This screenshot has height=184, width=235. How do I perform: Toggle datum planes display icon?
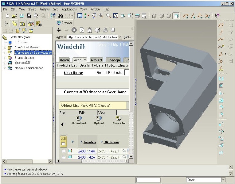(186, 16)
